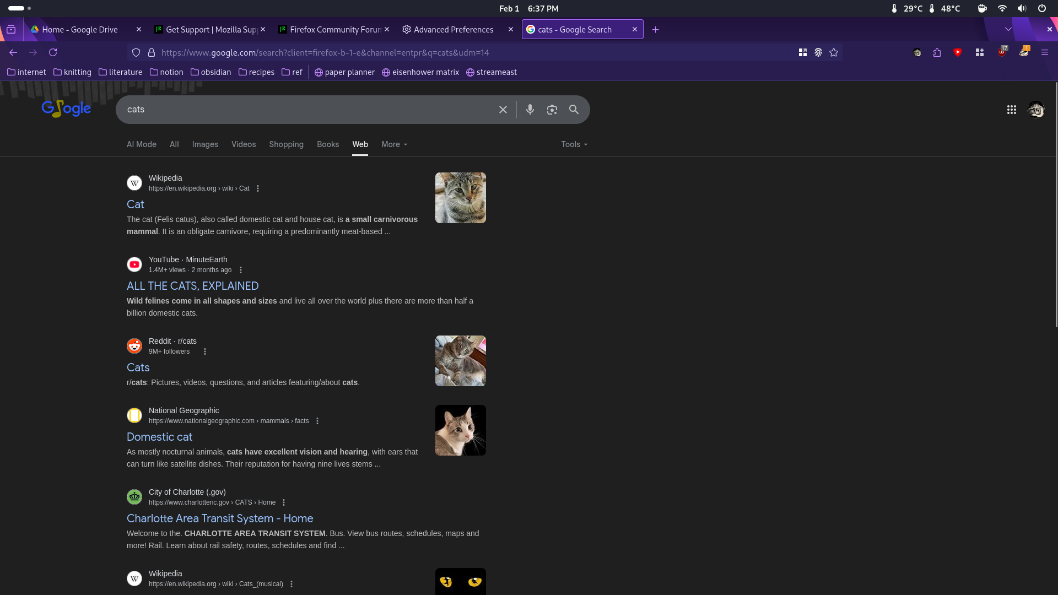The width and height of the screenshot is (1058, 595).
Task: Open the Tools dropdown
Action: pyautogui.click(x=574, y=144)
